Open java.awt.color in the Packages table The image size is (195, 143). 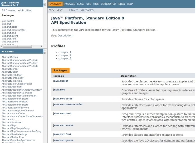(x=63, y=99)
